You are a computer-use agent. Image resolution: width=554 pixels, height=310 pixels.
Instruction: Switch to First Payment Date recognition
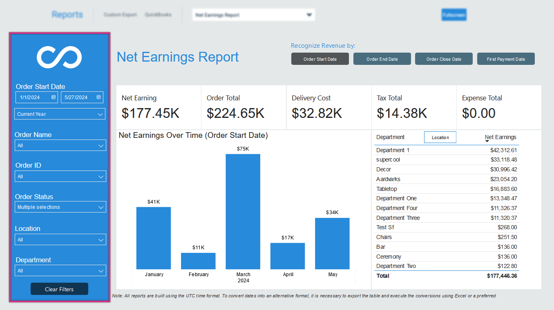506,59
